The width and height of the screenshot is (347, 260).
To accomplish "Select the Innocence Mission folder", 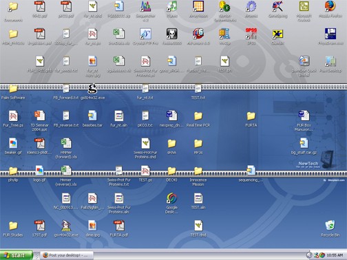I will point(198,171).
